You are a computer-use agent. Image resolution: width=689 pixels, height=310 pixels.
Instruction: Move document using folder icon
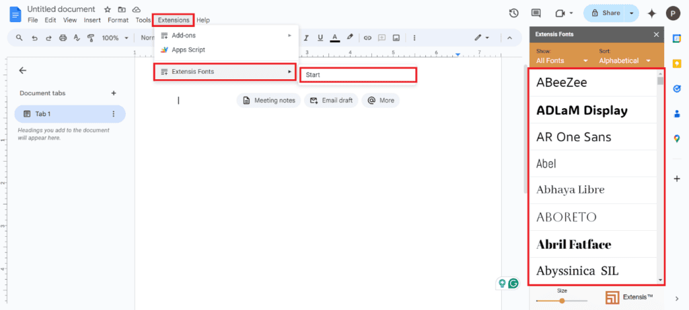tap(122, 9)
